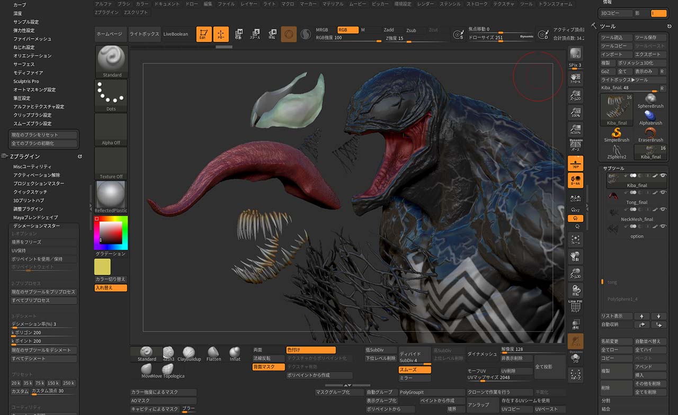Toggle the Line Fill PolyF button

pos(575,307)
